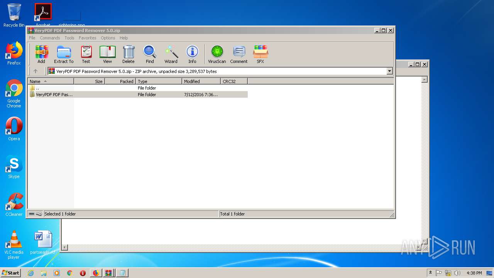Click the drive/key status bar icon

[x=35, y=214]
